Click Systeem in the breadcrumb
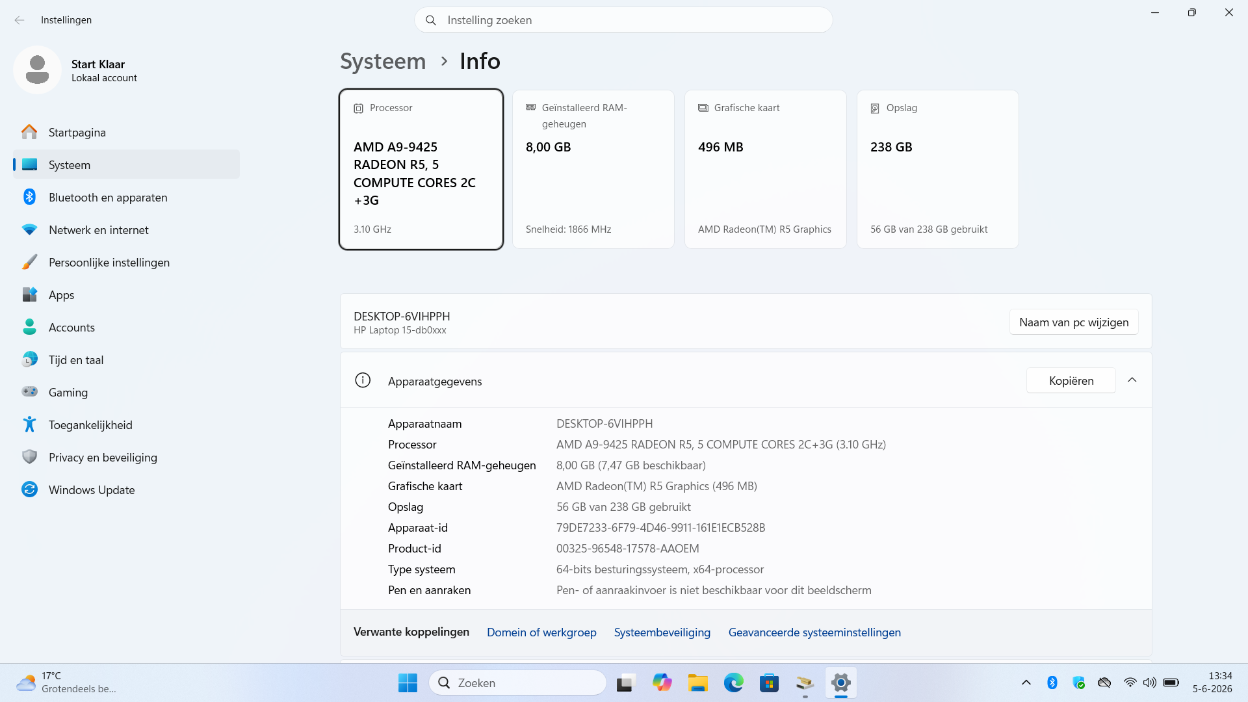The height and width of the screenshot is (702, 1248). pyautogui.click(x=383, y=61)
